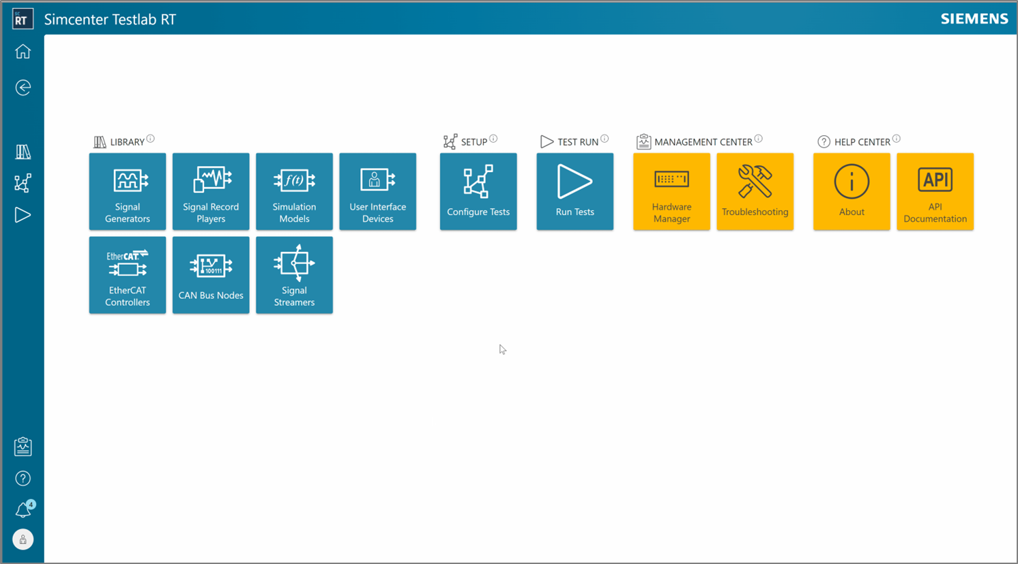
Task: Open Management Center from the sidebar clipboard icon
Action: tap(23, 446)
